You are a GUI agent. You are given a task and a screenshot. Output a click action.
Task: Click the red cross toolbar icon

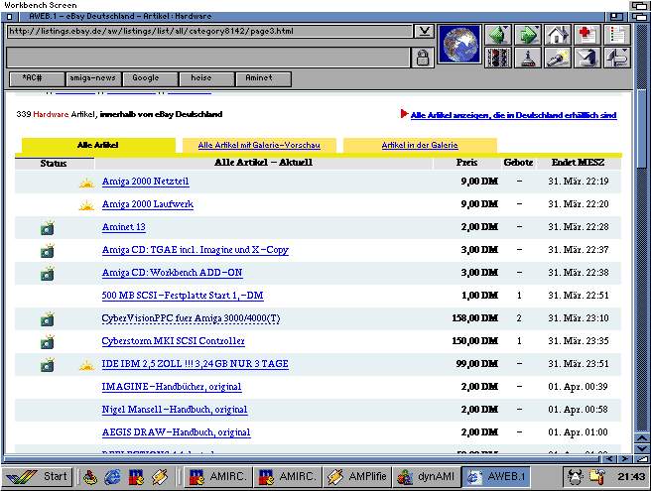(x=587, y=35)
